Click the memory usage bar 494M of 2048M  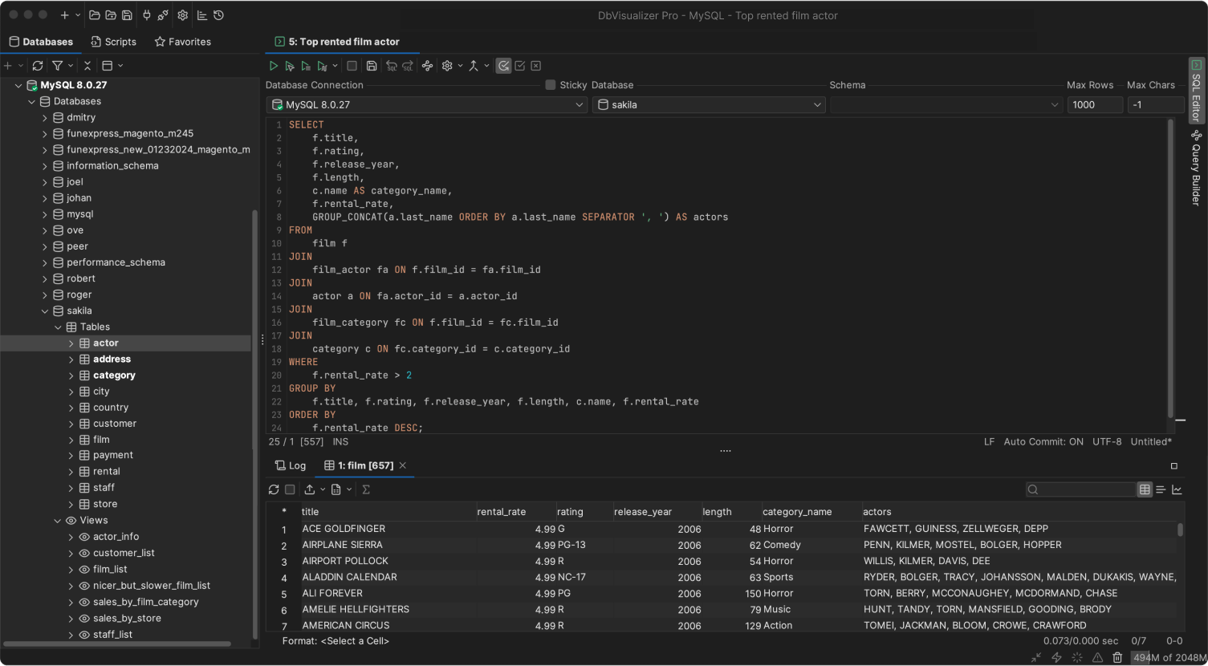[x=1169, y=658]
